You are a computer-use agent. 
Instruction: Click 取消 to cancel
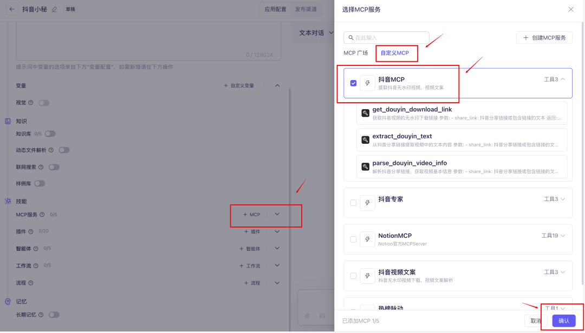pos(536,321)
